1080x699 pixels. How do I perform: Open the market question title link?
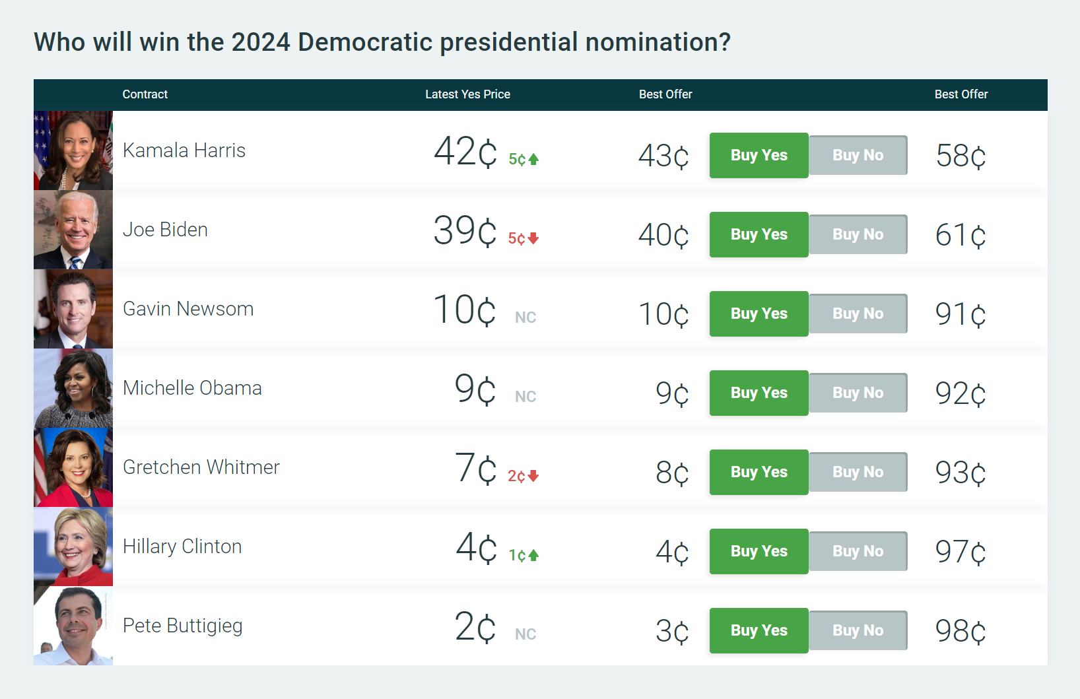(383, 42)
